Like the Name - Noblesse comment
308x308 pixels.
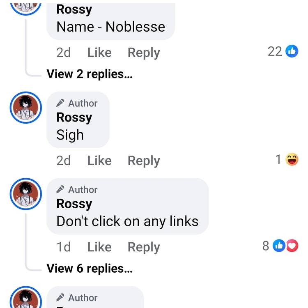pos(100,53)
